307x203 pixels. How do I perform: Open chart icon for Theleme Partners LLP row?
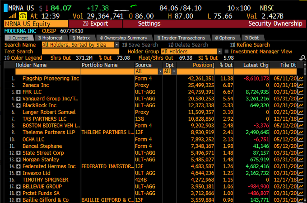click(x=300, y=132)
